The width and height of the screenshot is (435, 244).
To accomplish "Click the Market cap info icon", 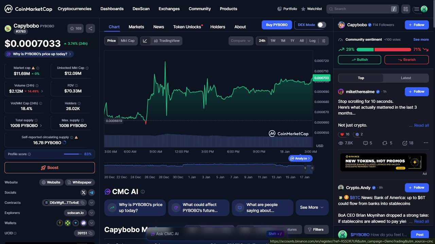I will click(38, 68).
